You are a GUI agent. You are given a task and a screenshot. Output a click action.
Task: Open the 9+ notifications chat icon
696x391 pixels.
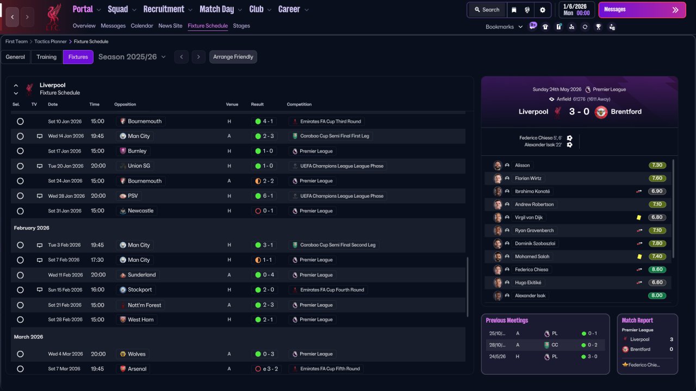point(533,26)
